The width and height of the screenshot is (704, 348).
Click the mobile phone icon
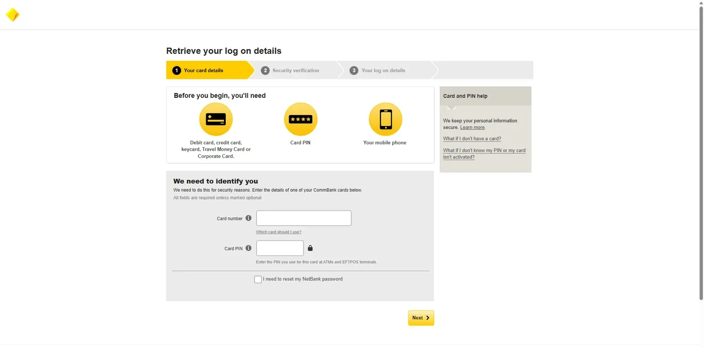pos(385,119)
